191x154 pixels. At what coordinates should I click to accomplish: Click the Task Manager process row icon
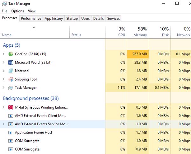coord(11,88)
